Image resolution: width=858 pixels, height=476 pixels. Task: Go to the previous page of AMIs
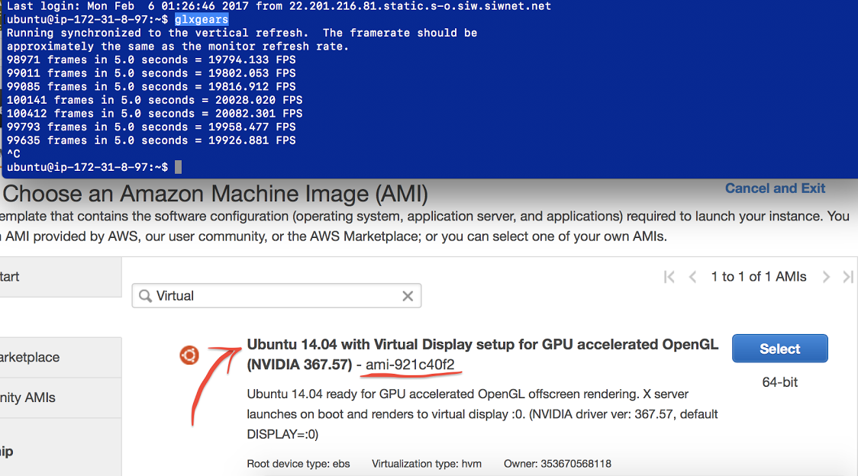692,277
